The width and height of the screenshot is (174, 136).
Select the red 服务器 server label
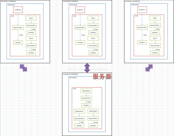point(102,77)
